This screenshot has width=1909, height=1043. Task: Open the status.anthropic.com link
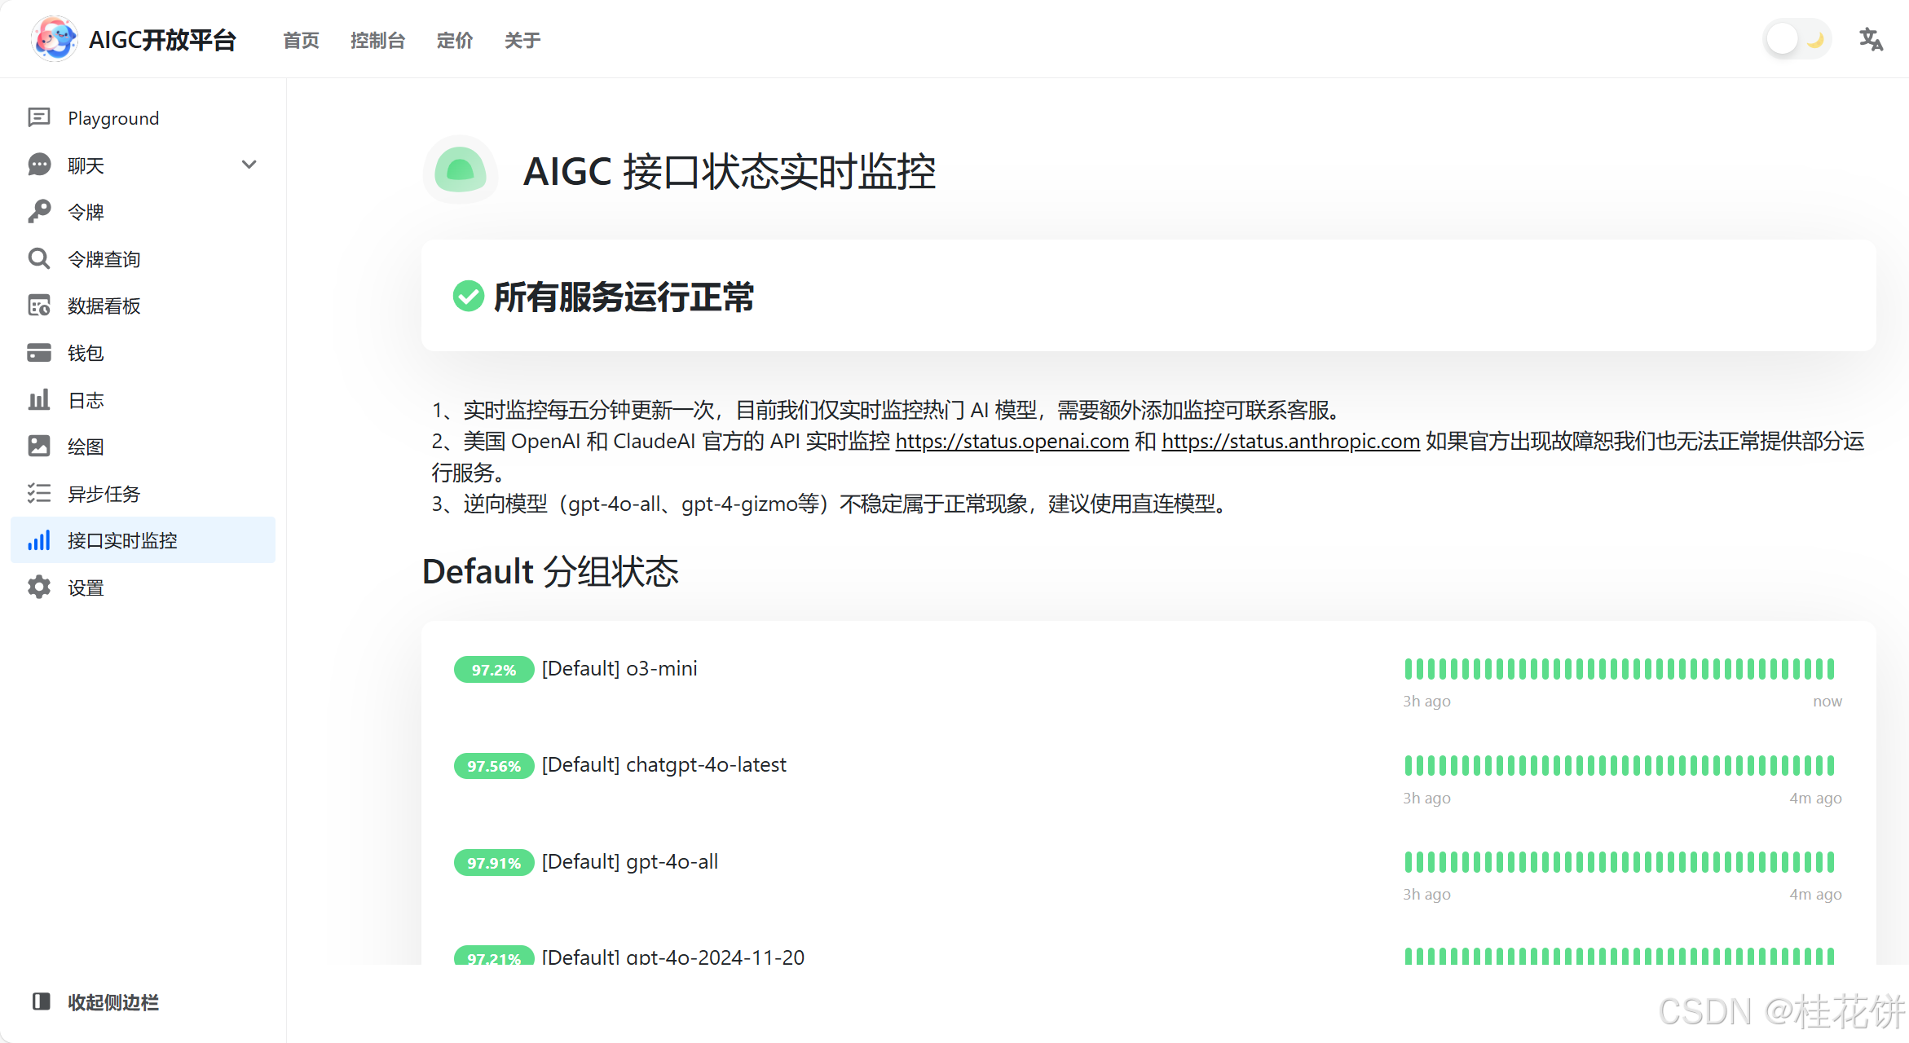coord(1290,441)
